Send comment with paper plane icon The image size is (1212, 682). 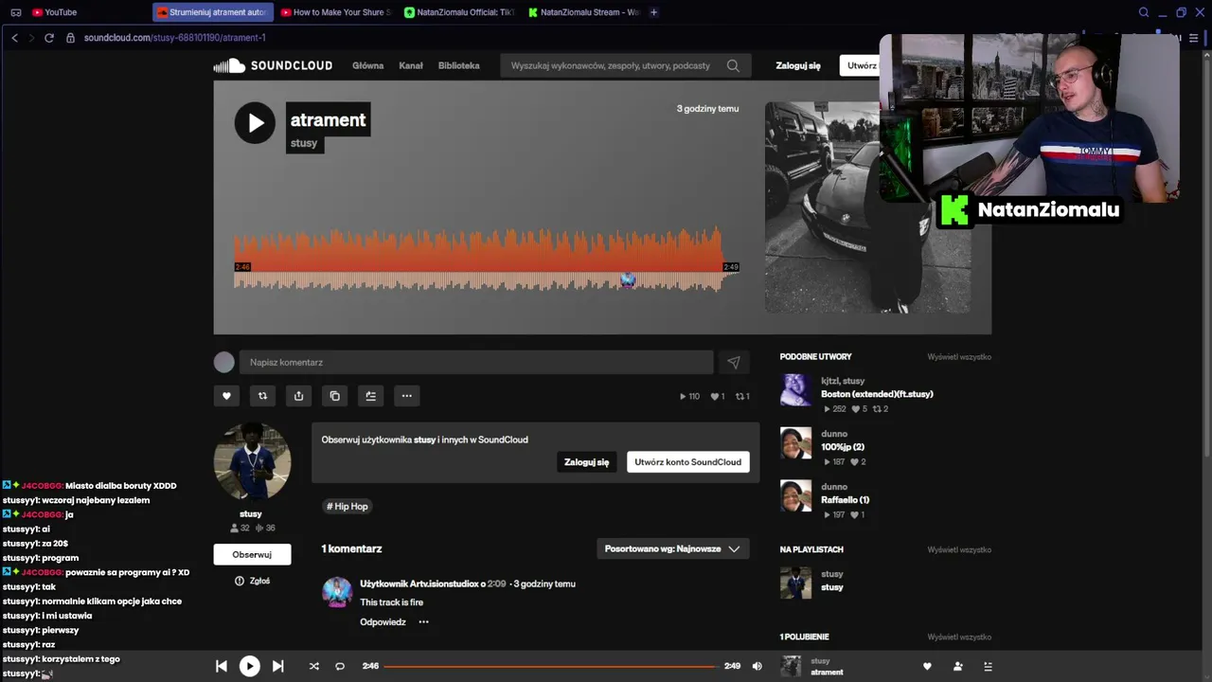pos(734,362)
